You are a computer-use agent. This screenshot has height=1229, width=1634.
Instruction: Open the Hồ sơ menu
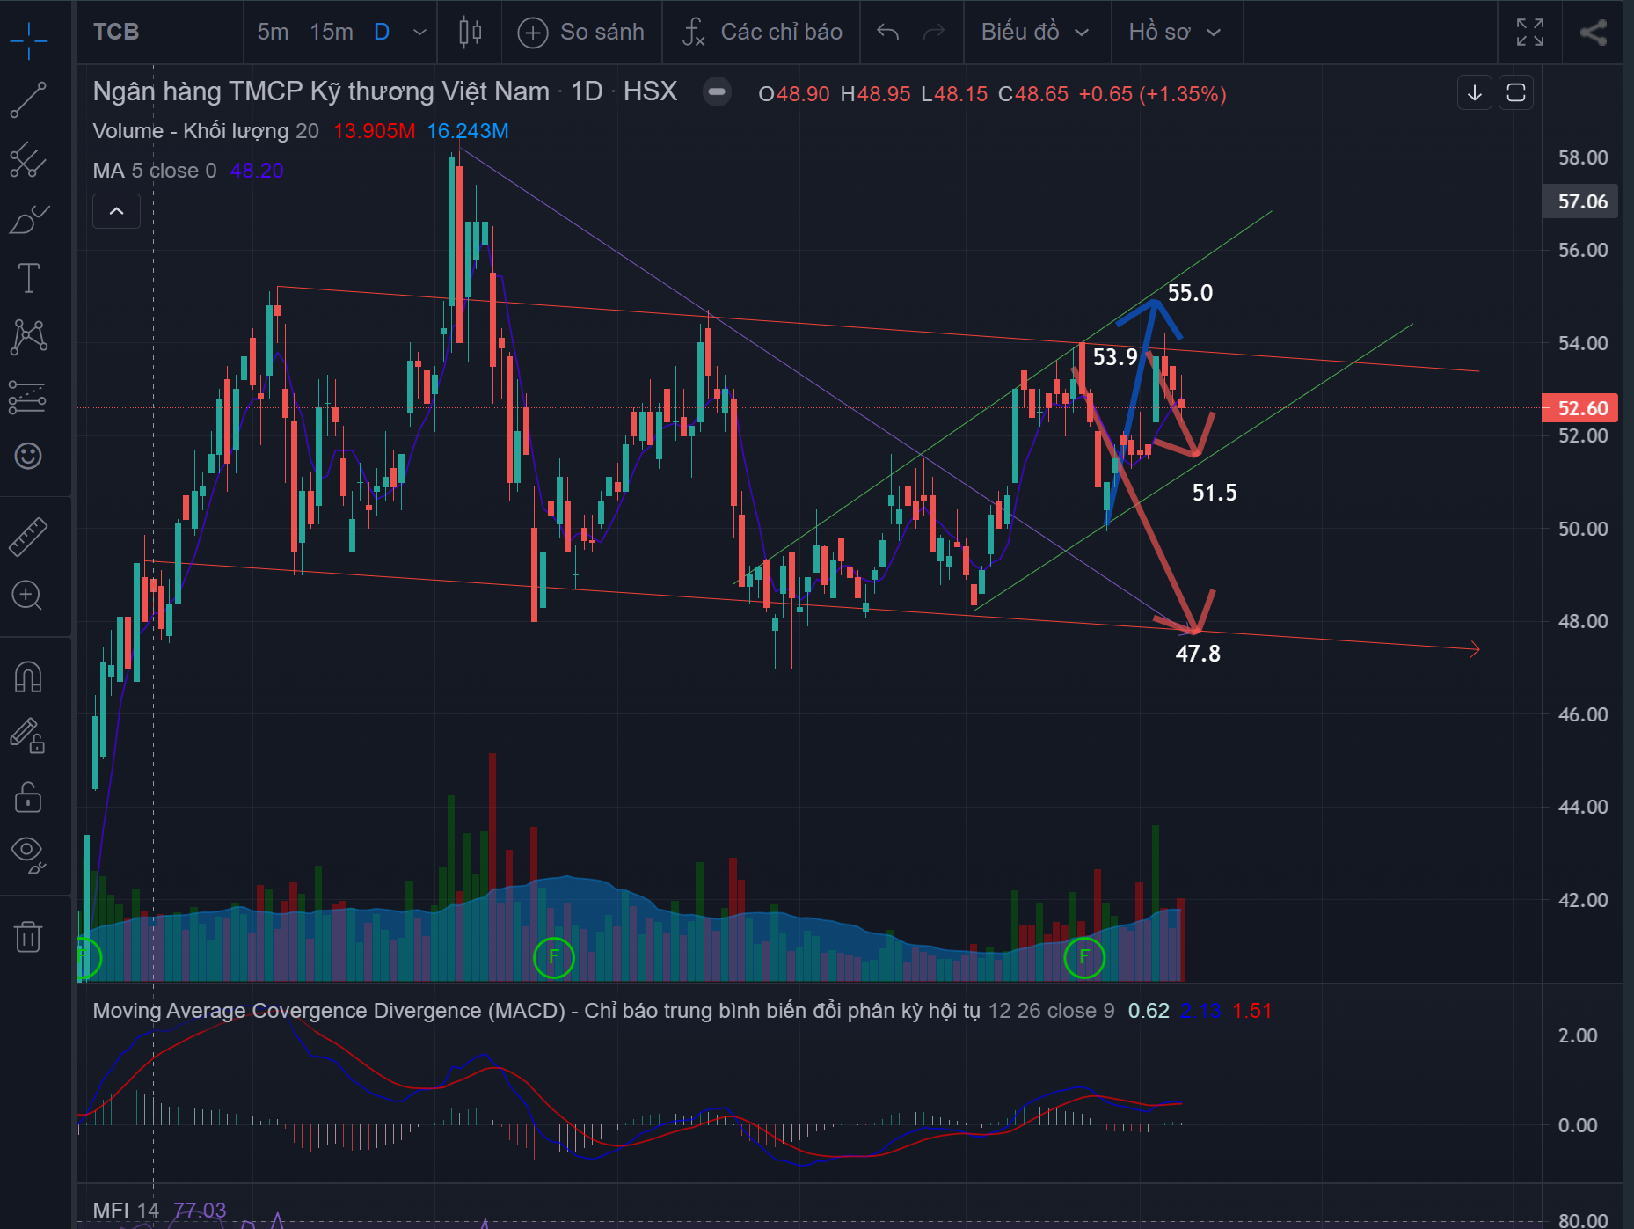[x=1174, y=33]
